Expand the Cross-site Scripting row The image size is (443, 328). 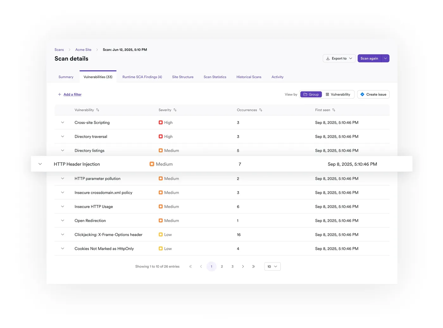click(x=63, y=123)
